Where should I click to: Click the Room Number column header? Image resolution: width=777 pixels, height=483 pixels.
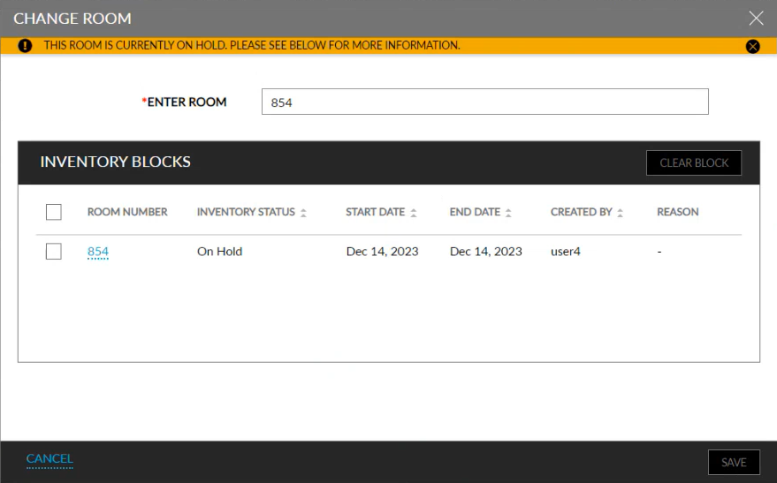(x=127, y=212)
